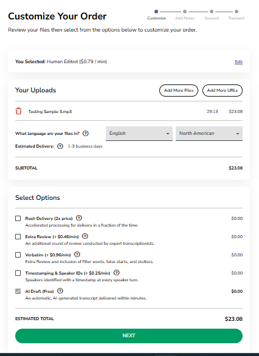
Task: Go to Payment progress step
Action: [x=237, y=15]
